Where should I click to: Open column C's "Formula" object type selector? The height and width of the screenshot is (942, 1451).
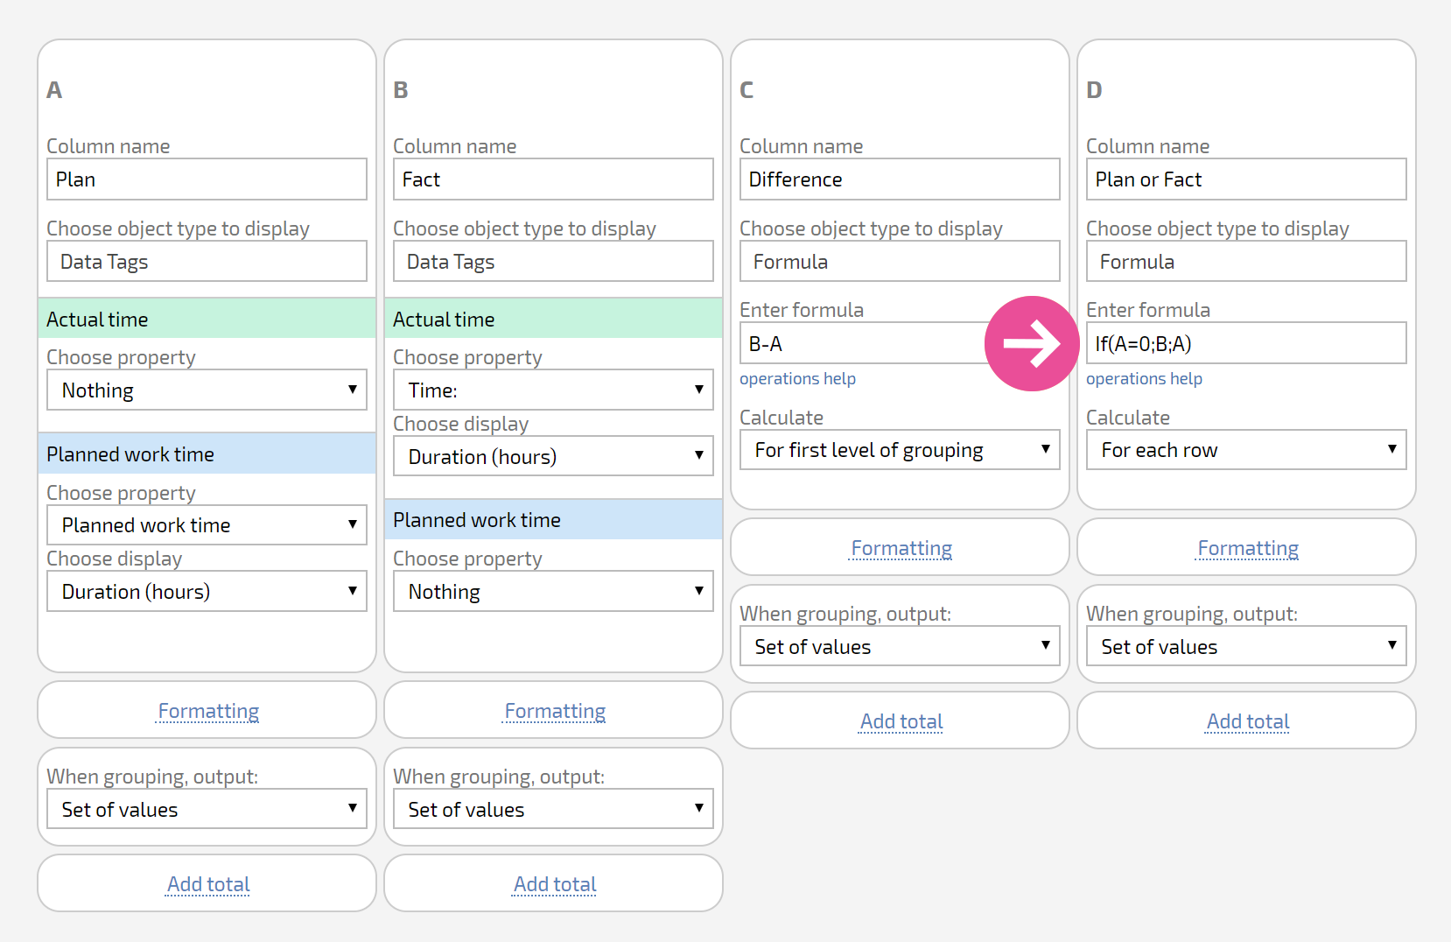900,261
